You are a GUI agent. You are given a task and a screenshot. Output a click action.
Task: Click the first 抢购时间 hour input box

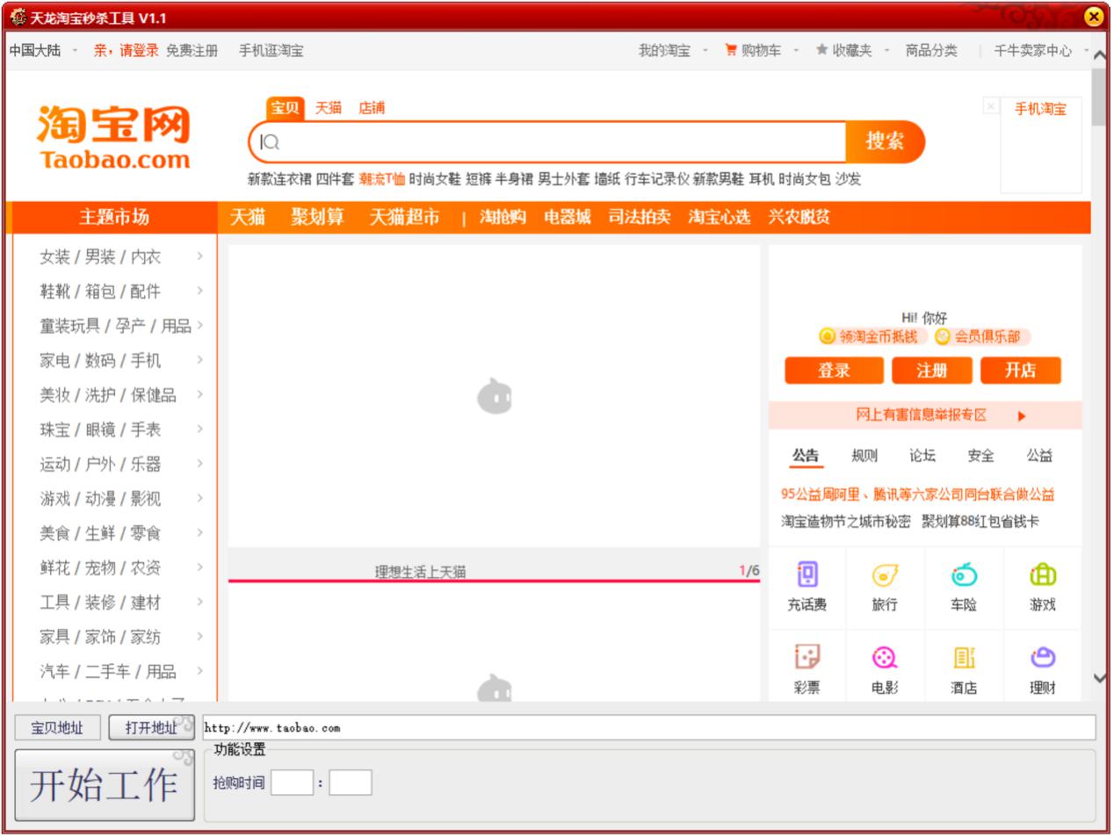[292, 783]
